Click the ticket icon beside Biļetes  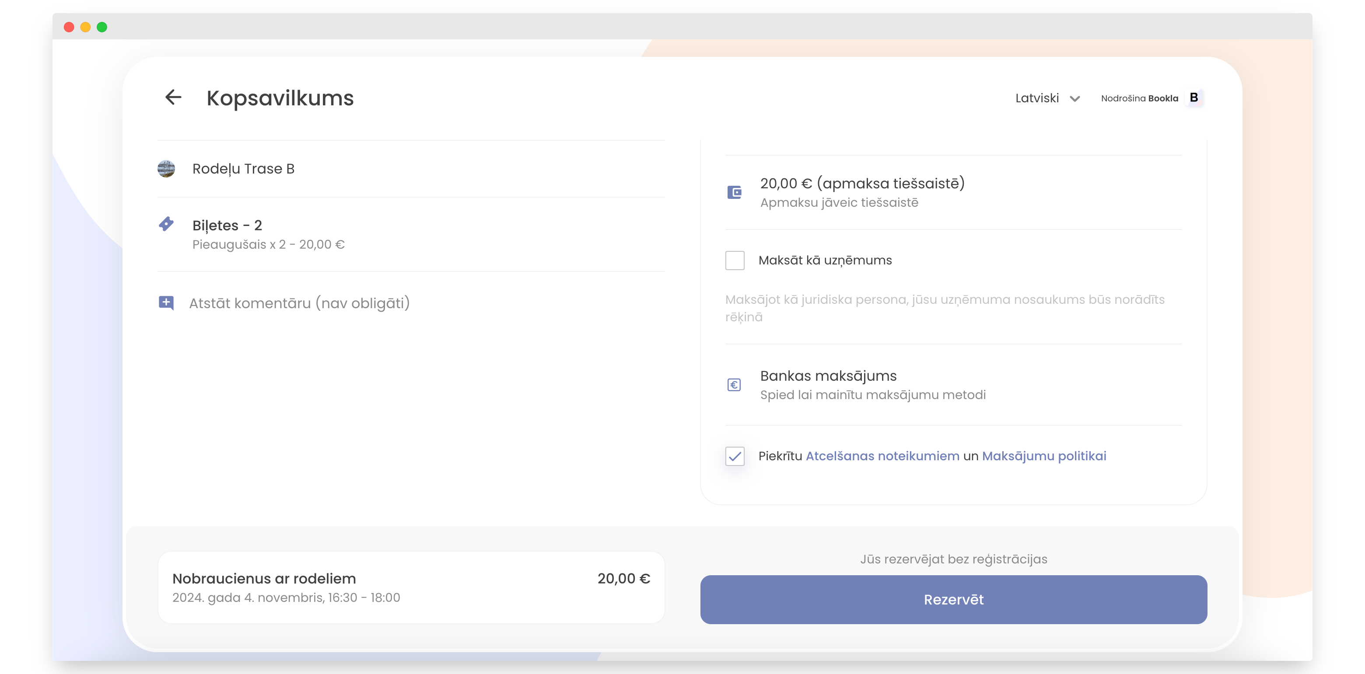point(166,225)
